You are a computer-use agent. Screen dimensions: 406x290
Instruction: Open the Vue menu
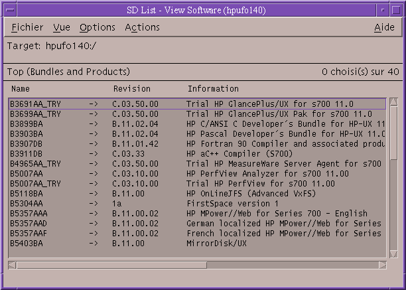[62, 27]
